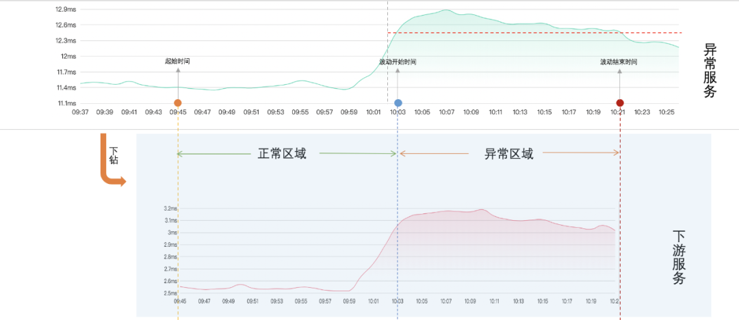Click the 3.2ms axis value

(170, 209)
